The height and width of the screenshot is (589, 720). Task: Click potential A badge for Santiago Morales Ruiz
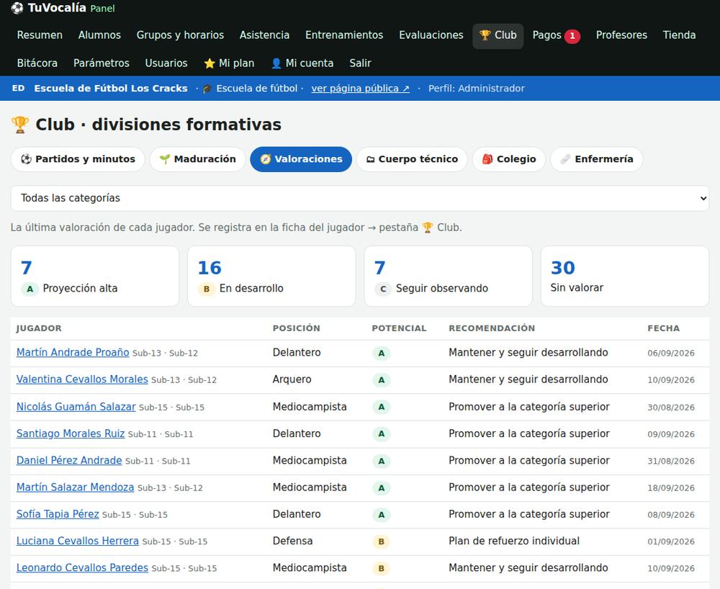point(381,434)
